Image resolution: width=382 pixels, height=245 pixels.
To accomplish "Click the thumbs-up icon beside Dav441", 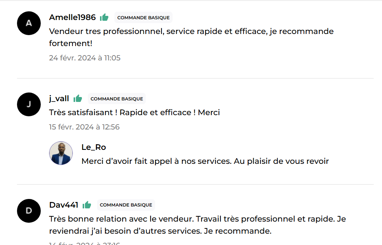I will point(87,205).
